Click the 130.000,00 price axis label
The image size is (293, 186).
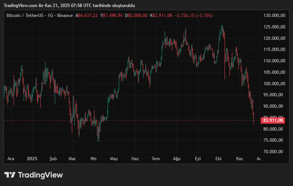(x=273, y=15)
